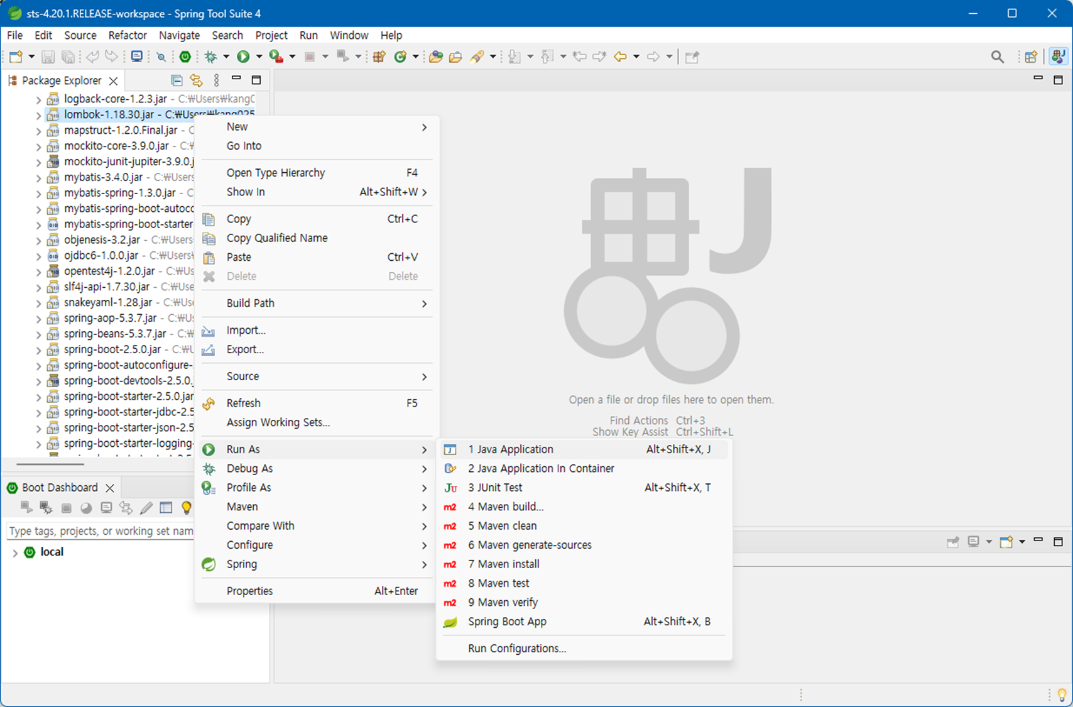Click the Forward navigation arrow icon
Viewport: 1073px width, 707px height.
tap(653, 57)
